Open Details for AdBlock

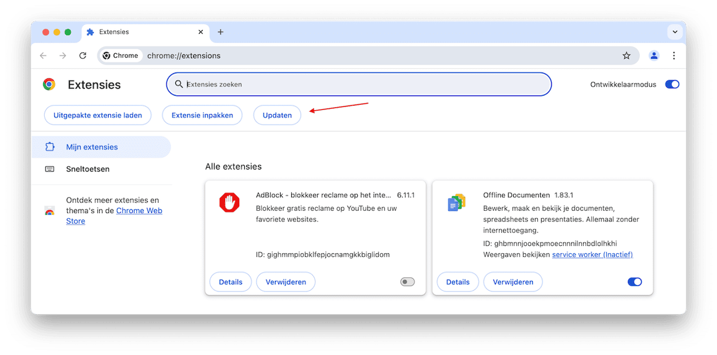[231, 282]
